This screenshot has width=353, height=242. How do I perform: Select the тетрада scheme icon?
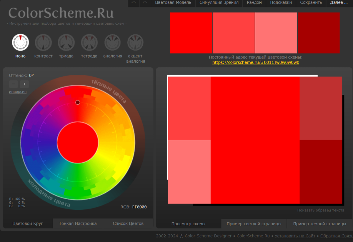coord(89,42)
